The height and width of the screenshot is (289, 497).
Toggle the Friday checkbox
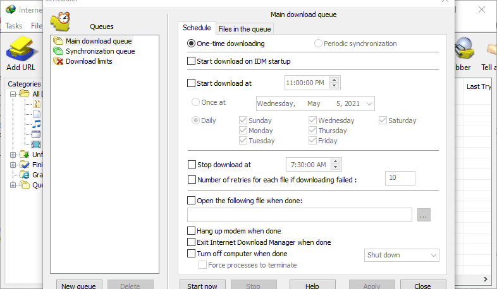point(312,141)
